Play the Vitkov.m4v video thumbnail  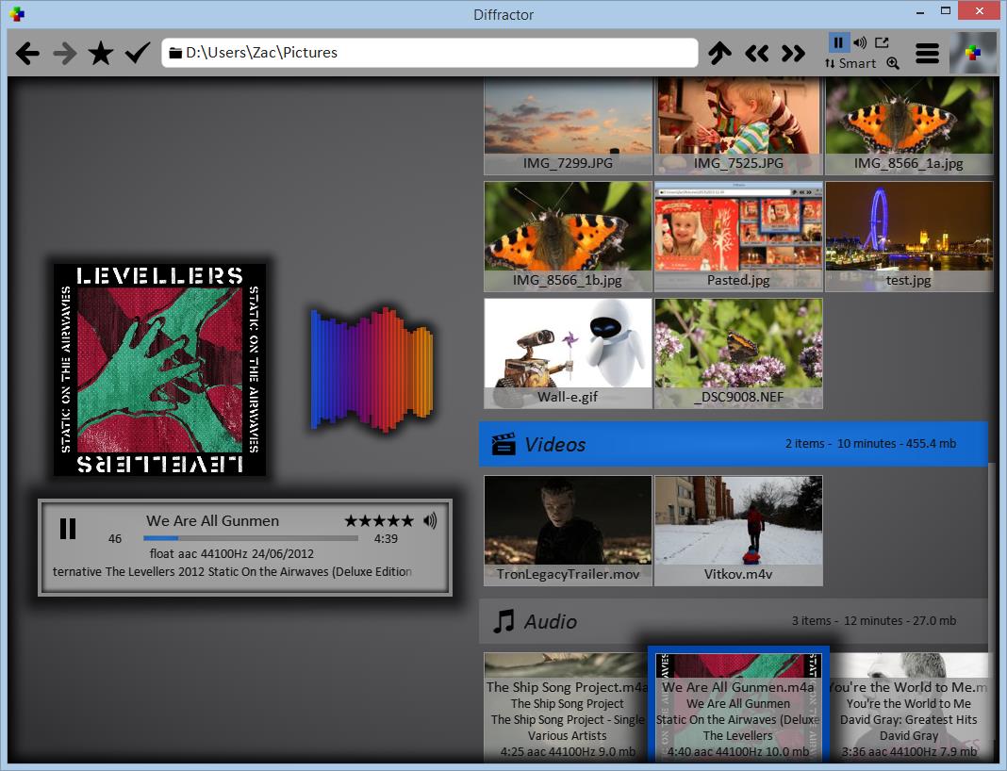click(x=738, y=531)
